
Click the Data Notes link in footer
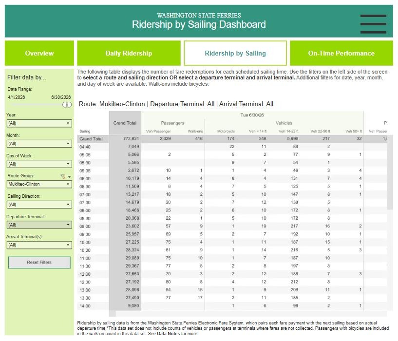168,333
